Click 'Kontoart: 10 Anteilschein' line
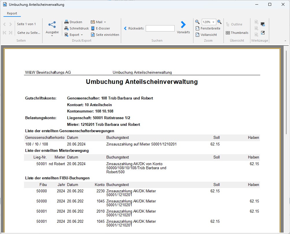Viewport: 290px width, 234px height. (89, 105)
